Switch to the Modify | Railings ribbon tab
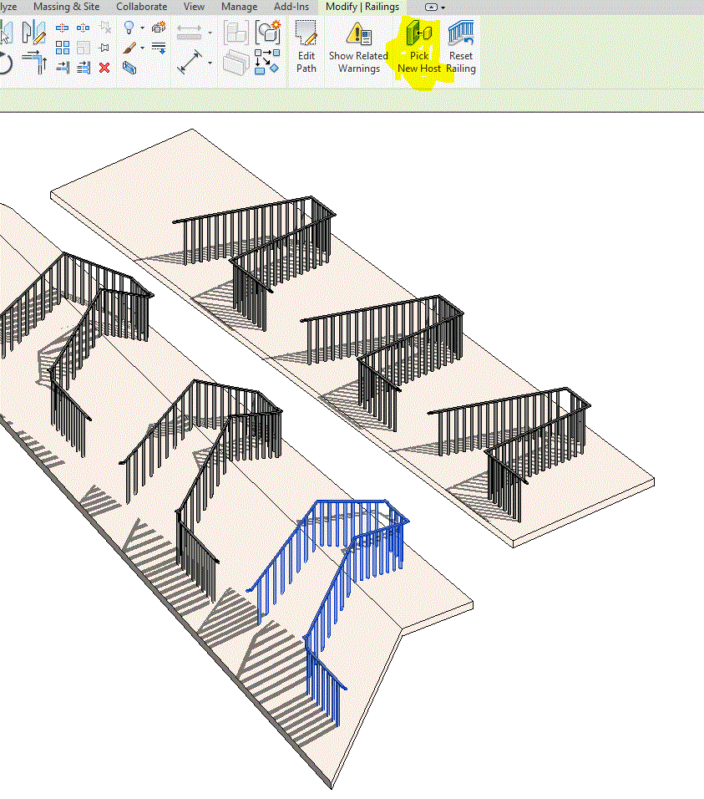The height and width of the screenshot is (799, 704). pos(362,7)
